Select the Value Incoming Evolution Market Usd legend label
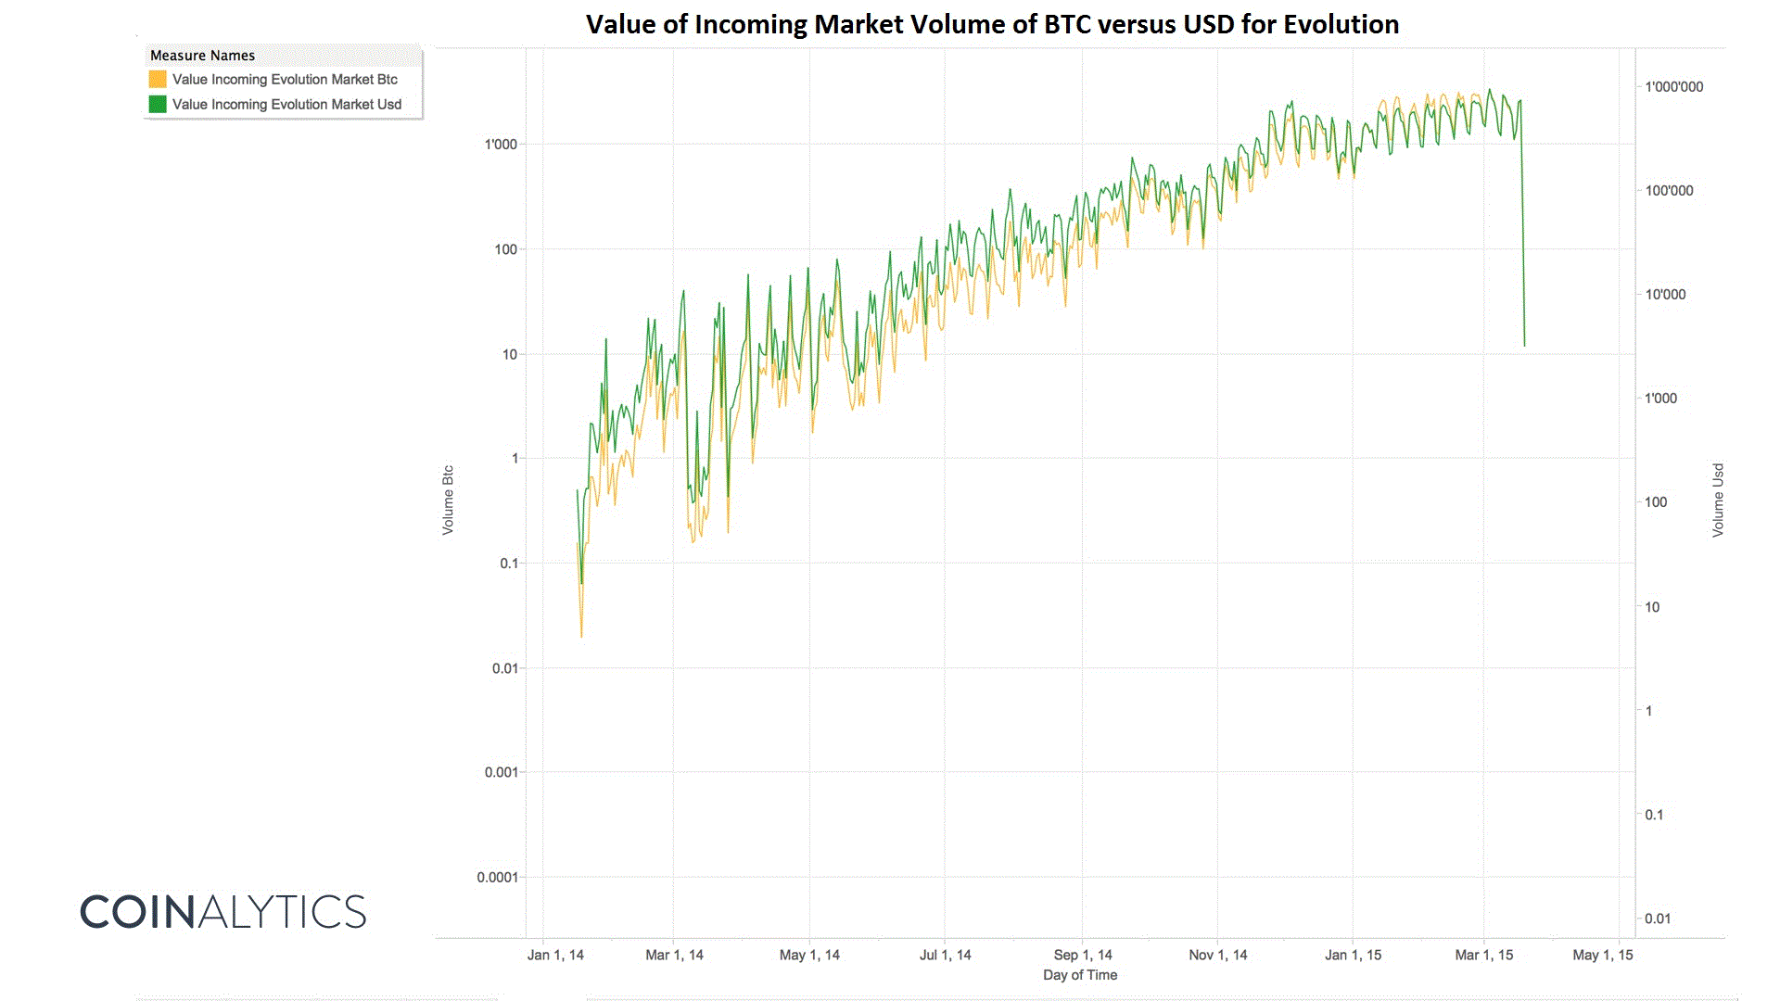The width and height of the screenshot is (1780, 1001). pos(286,105)
